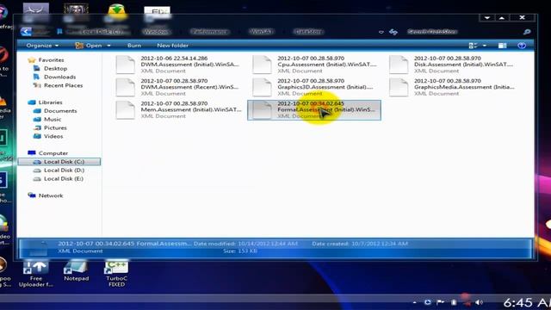Refresh the folder with the refresh icon
551x310 pixels.
393,32
